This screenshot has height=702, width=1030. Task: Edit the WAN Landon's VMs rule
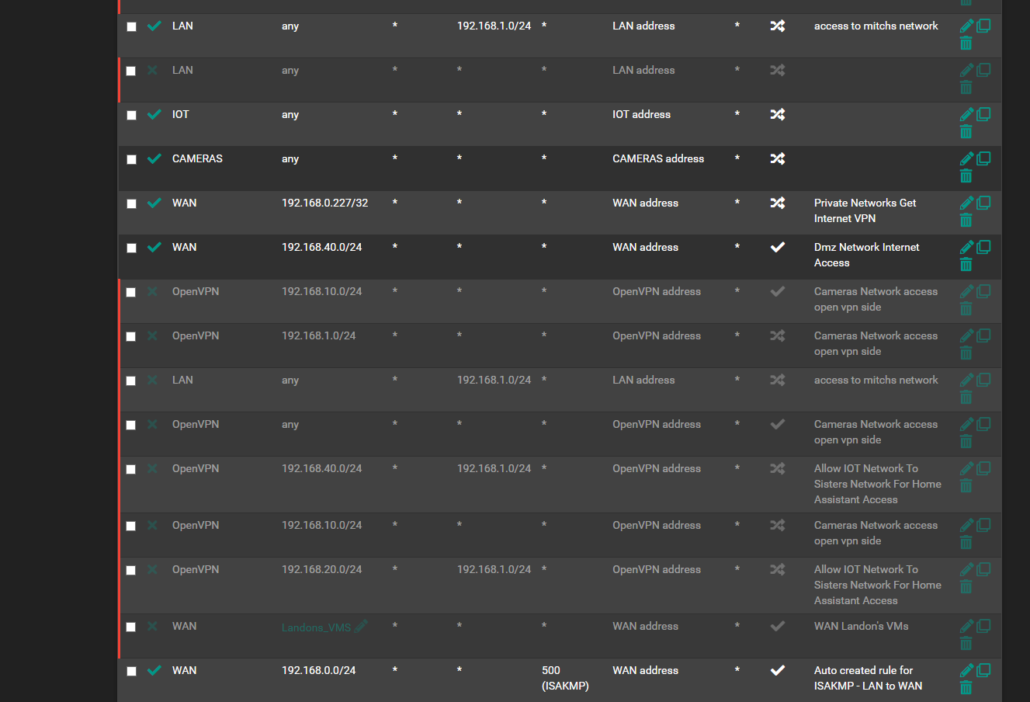click(x=966, y=626)
